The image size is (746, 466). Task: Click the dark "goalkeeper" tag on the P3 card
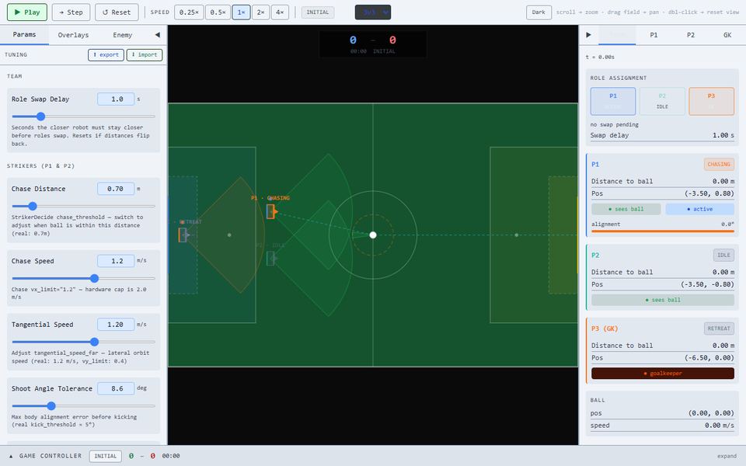tap(663, 374)
